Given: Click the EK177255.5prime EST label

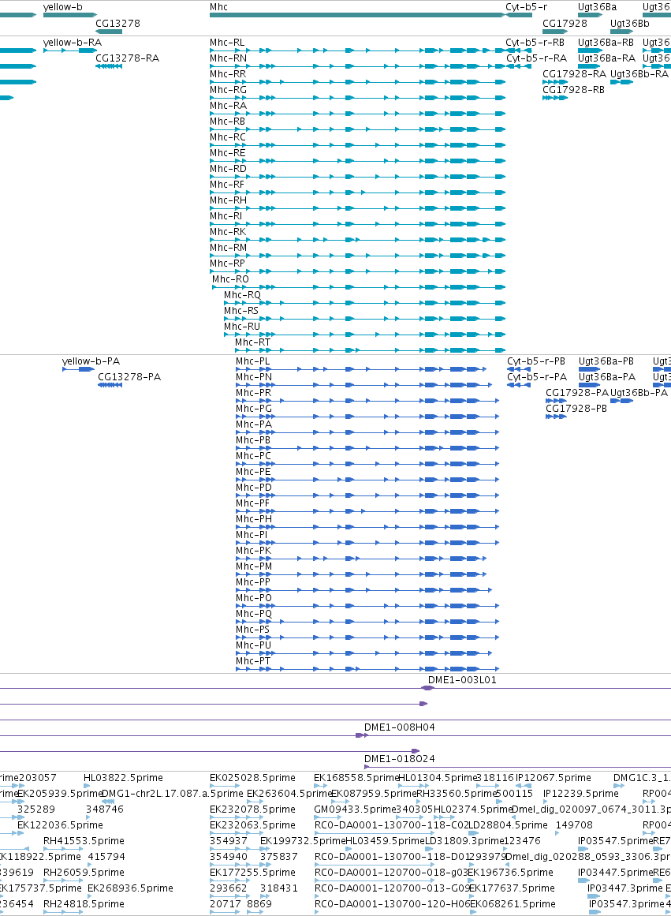Looking at the screenshot, I should (x=252, y=873).
